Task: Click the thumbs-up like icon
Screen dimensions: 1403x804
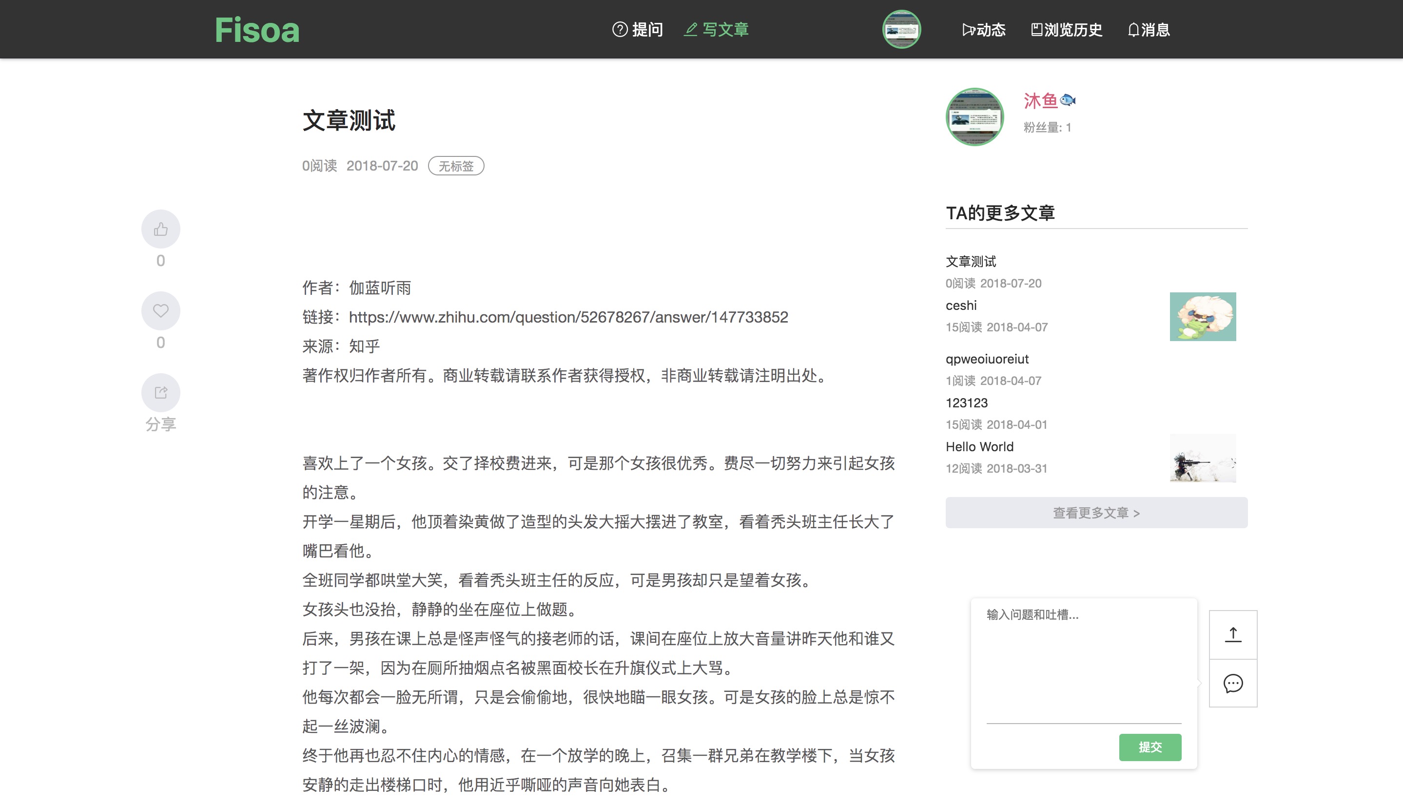Action: pos(160,229)
